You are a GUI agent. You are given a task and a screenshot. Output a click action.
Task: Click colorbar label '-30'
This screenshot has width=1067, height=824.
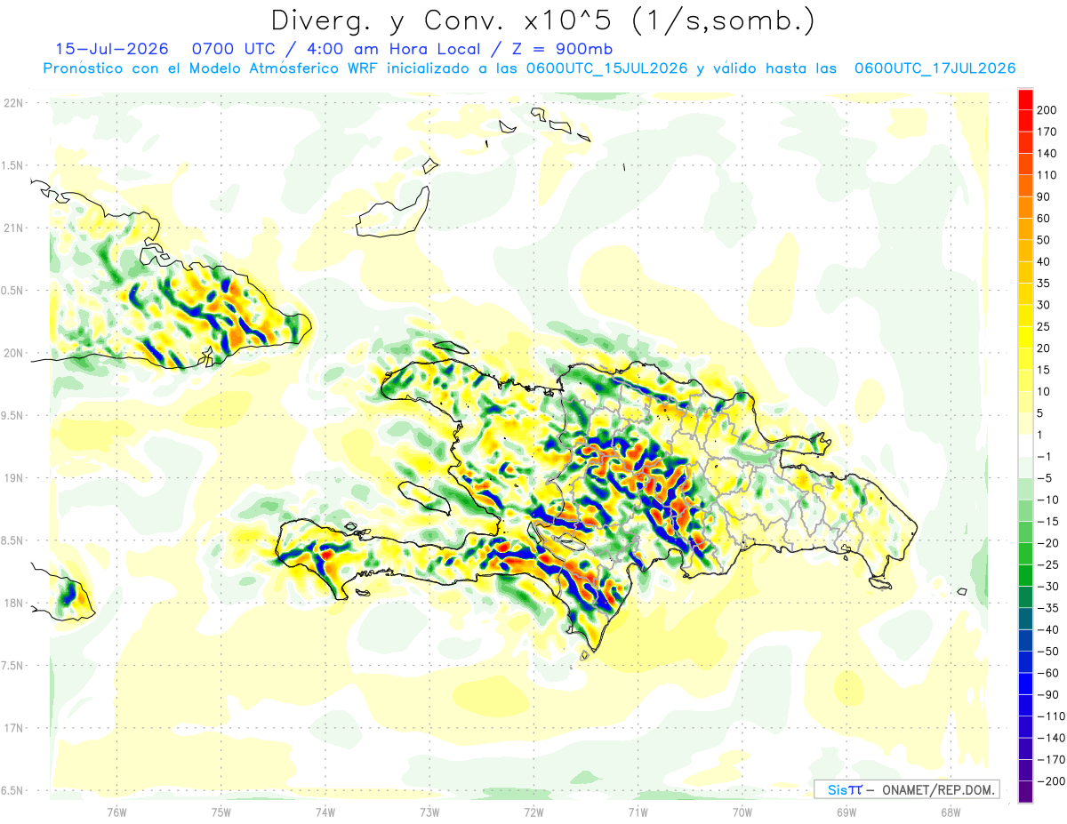pyautogui.click(x=1047, y=586)
